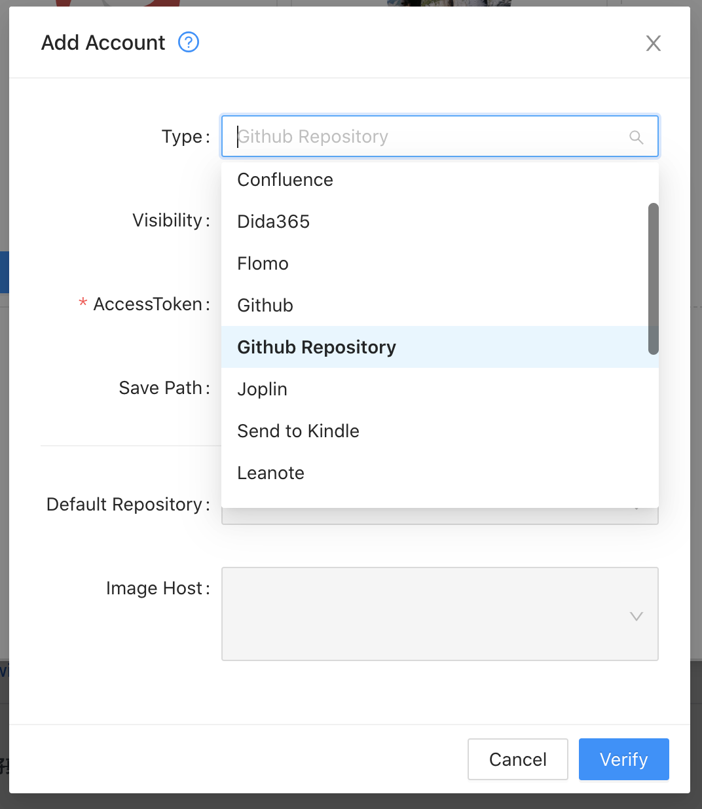Click the Image Host selection box

click(x=439, y=614)
